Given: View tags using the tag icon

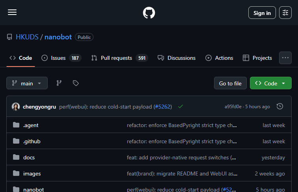Looking at the screenshot, I should [x=76, y=83].
